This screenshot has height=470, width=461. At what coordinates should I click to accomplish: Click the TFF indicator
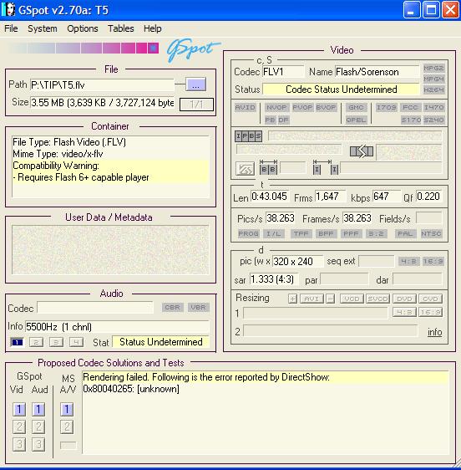(301, 233)
